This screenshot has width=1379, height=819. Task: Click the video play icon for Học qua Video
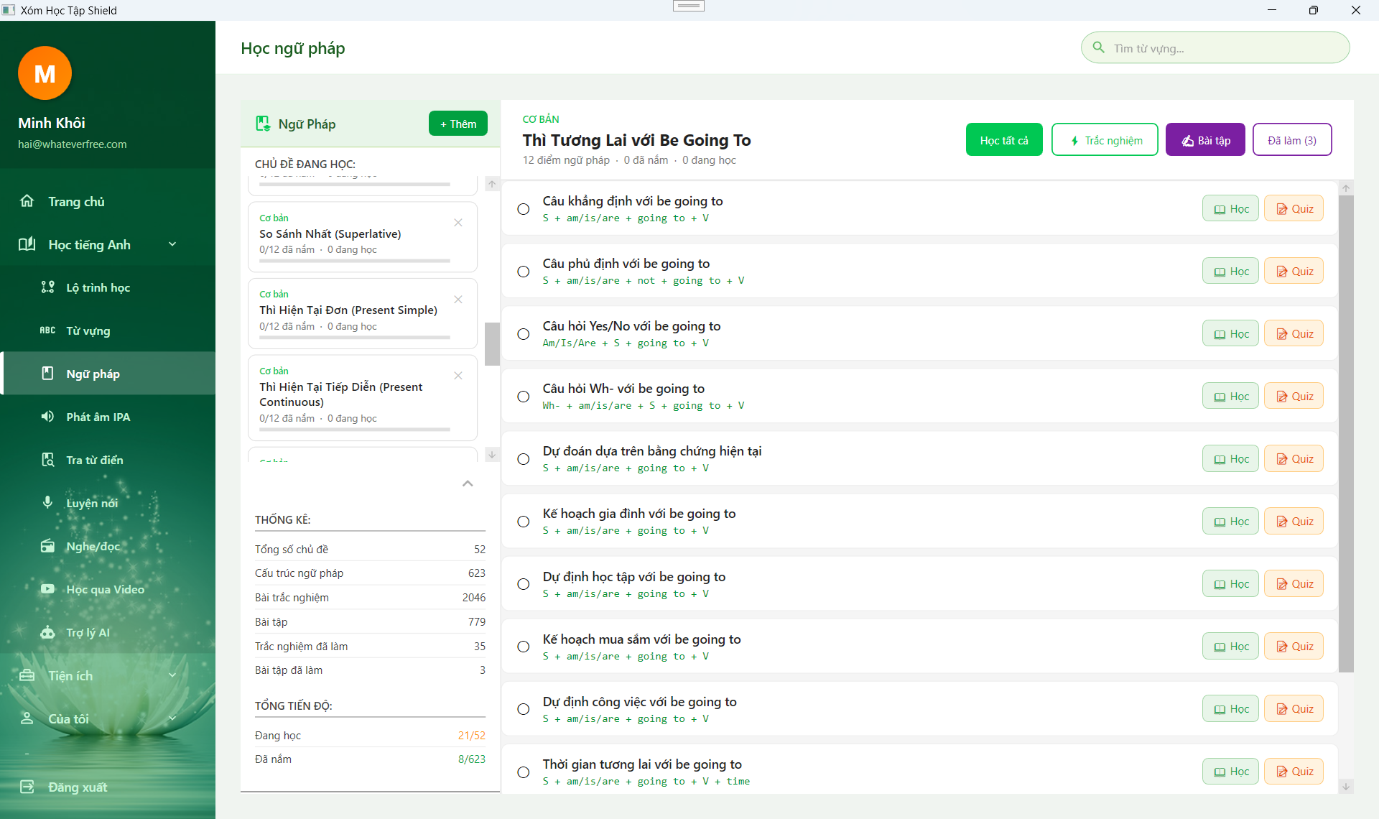(47, 589)
